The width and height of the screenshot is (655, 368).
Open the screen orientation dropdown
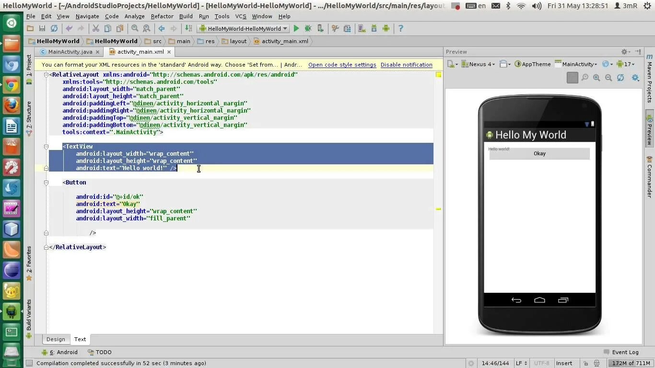coord(505,64)
